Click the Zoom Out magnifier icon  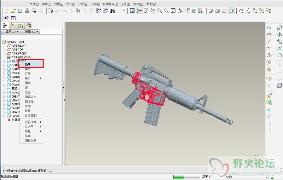(x=167, y=11)
